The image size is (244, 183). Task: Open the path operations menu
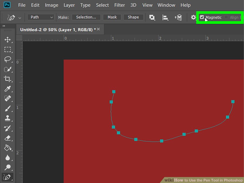[152, 17]
